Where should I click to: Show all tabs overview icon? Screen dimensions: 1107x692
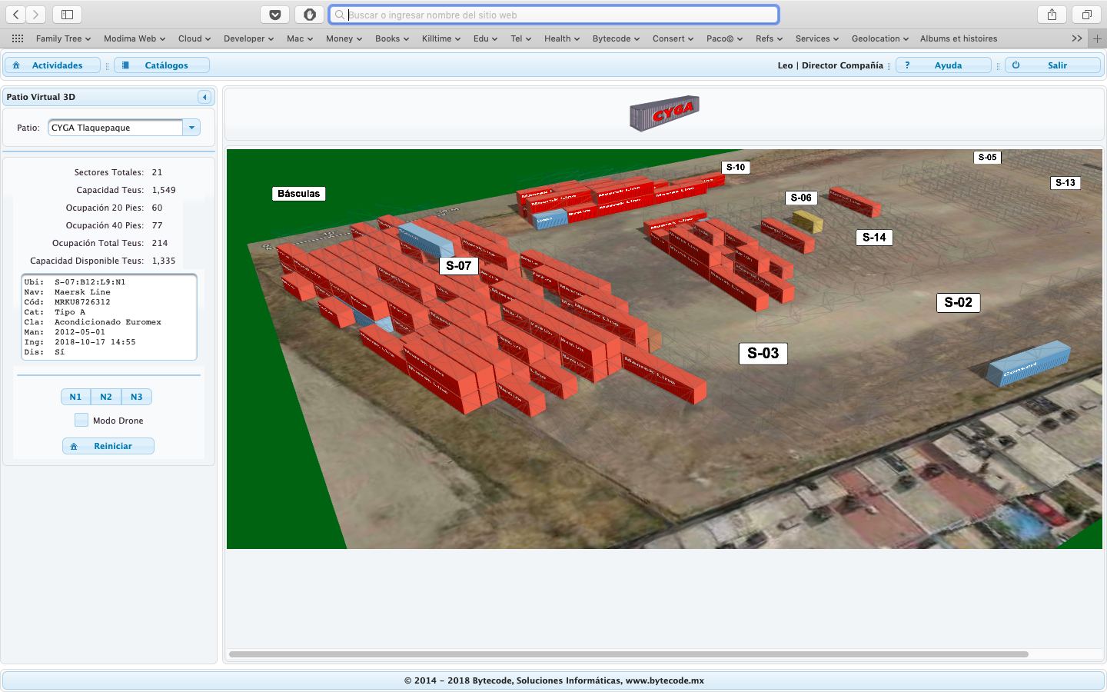coord(1086,15)
